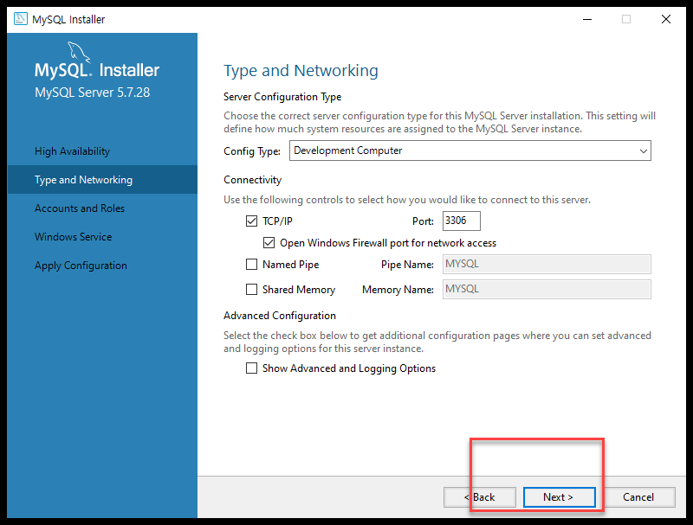Click the Connectivity section heading
Image resolution: width=693 pixels, height=525 pixels.
(252, 180)
